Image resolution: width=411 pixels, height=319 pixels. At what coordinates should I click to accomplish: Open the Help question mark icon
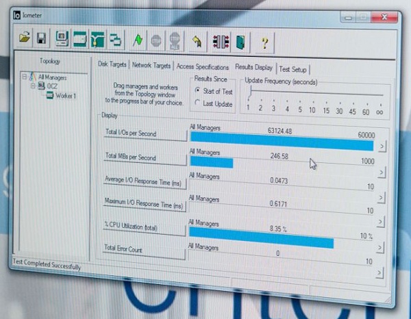point(265,44)
